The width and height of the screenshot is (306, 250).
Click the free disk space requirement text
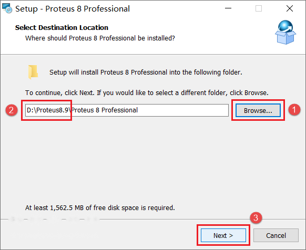[x=100, y=207]
